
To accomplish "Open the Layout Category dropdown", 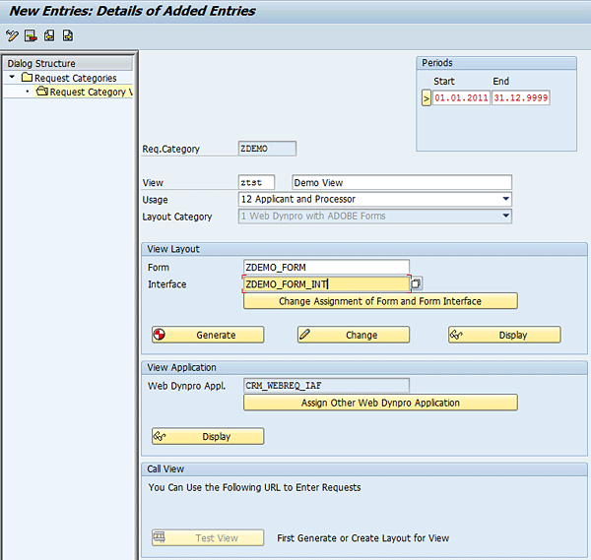I will (505, 216).
